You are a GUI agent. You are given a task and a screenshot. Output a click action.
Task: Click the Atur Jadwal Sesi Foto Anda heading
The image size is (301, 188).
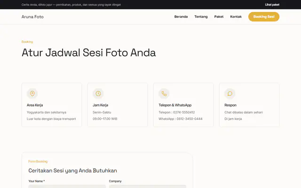[x=89, y=53]
